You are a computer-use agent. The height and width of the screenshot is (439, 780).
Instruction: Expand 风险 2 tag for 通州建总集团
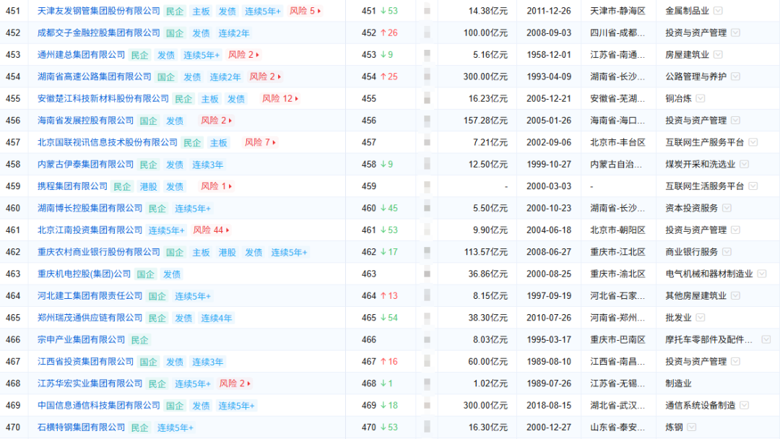point(243,55)
